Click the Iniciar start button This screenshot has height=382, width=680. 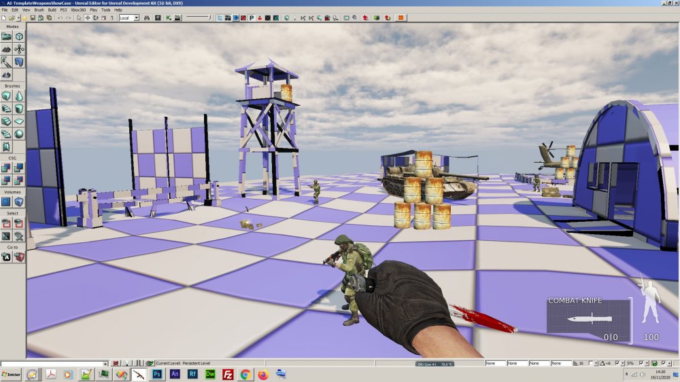click(11, 375)
